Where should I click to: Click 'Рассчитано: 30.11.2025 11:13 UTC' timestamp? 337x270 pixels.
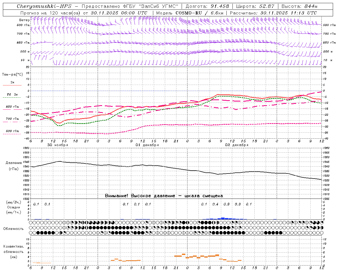click(273, 13)
